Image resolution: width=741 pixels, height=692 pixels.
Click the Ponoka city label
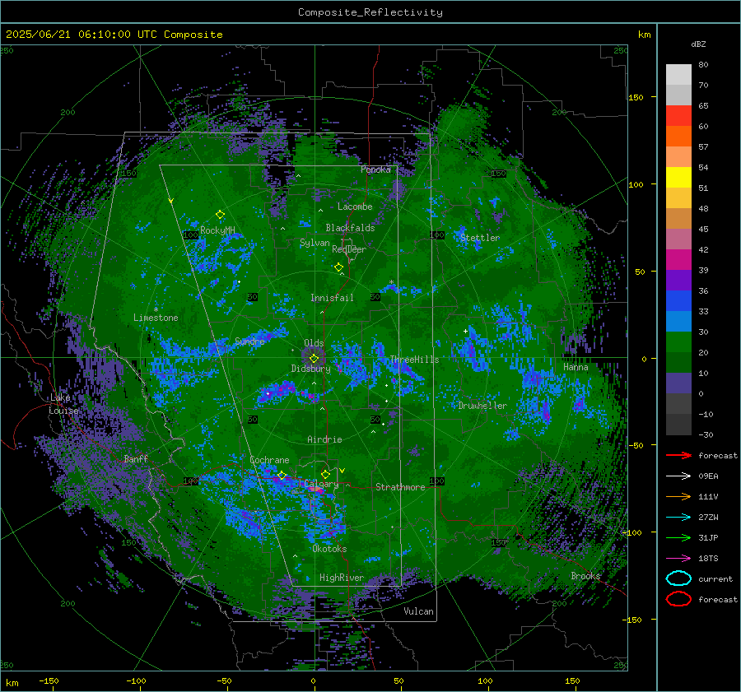tap(375, 170)
